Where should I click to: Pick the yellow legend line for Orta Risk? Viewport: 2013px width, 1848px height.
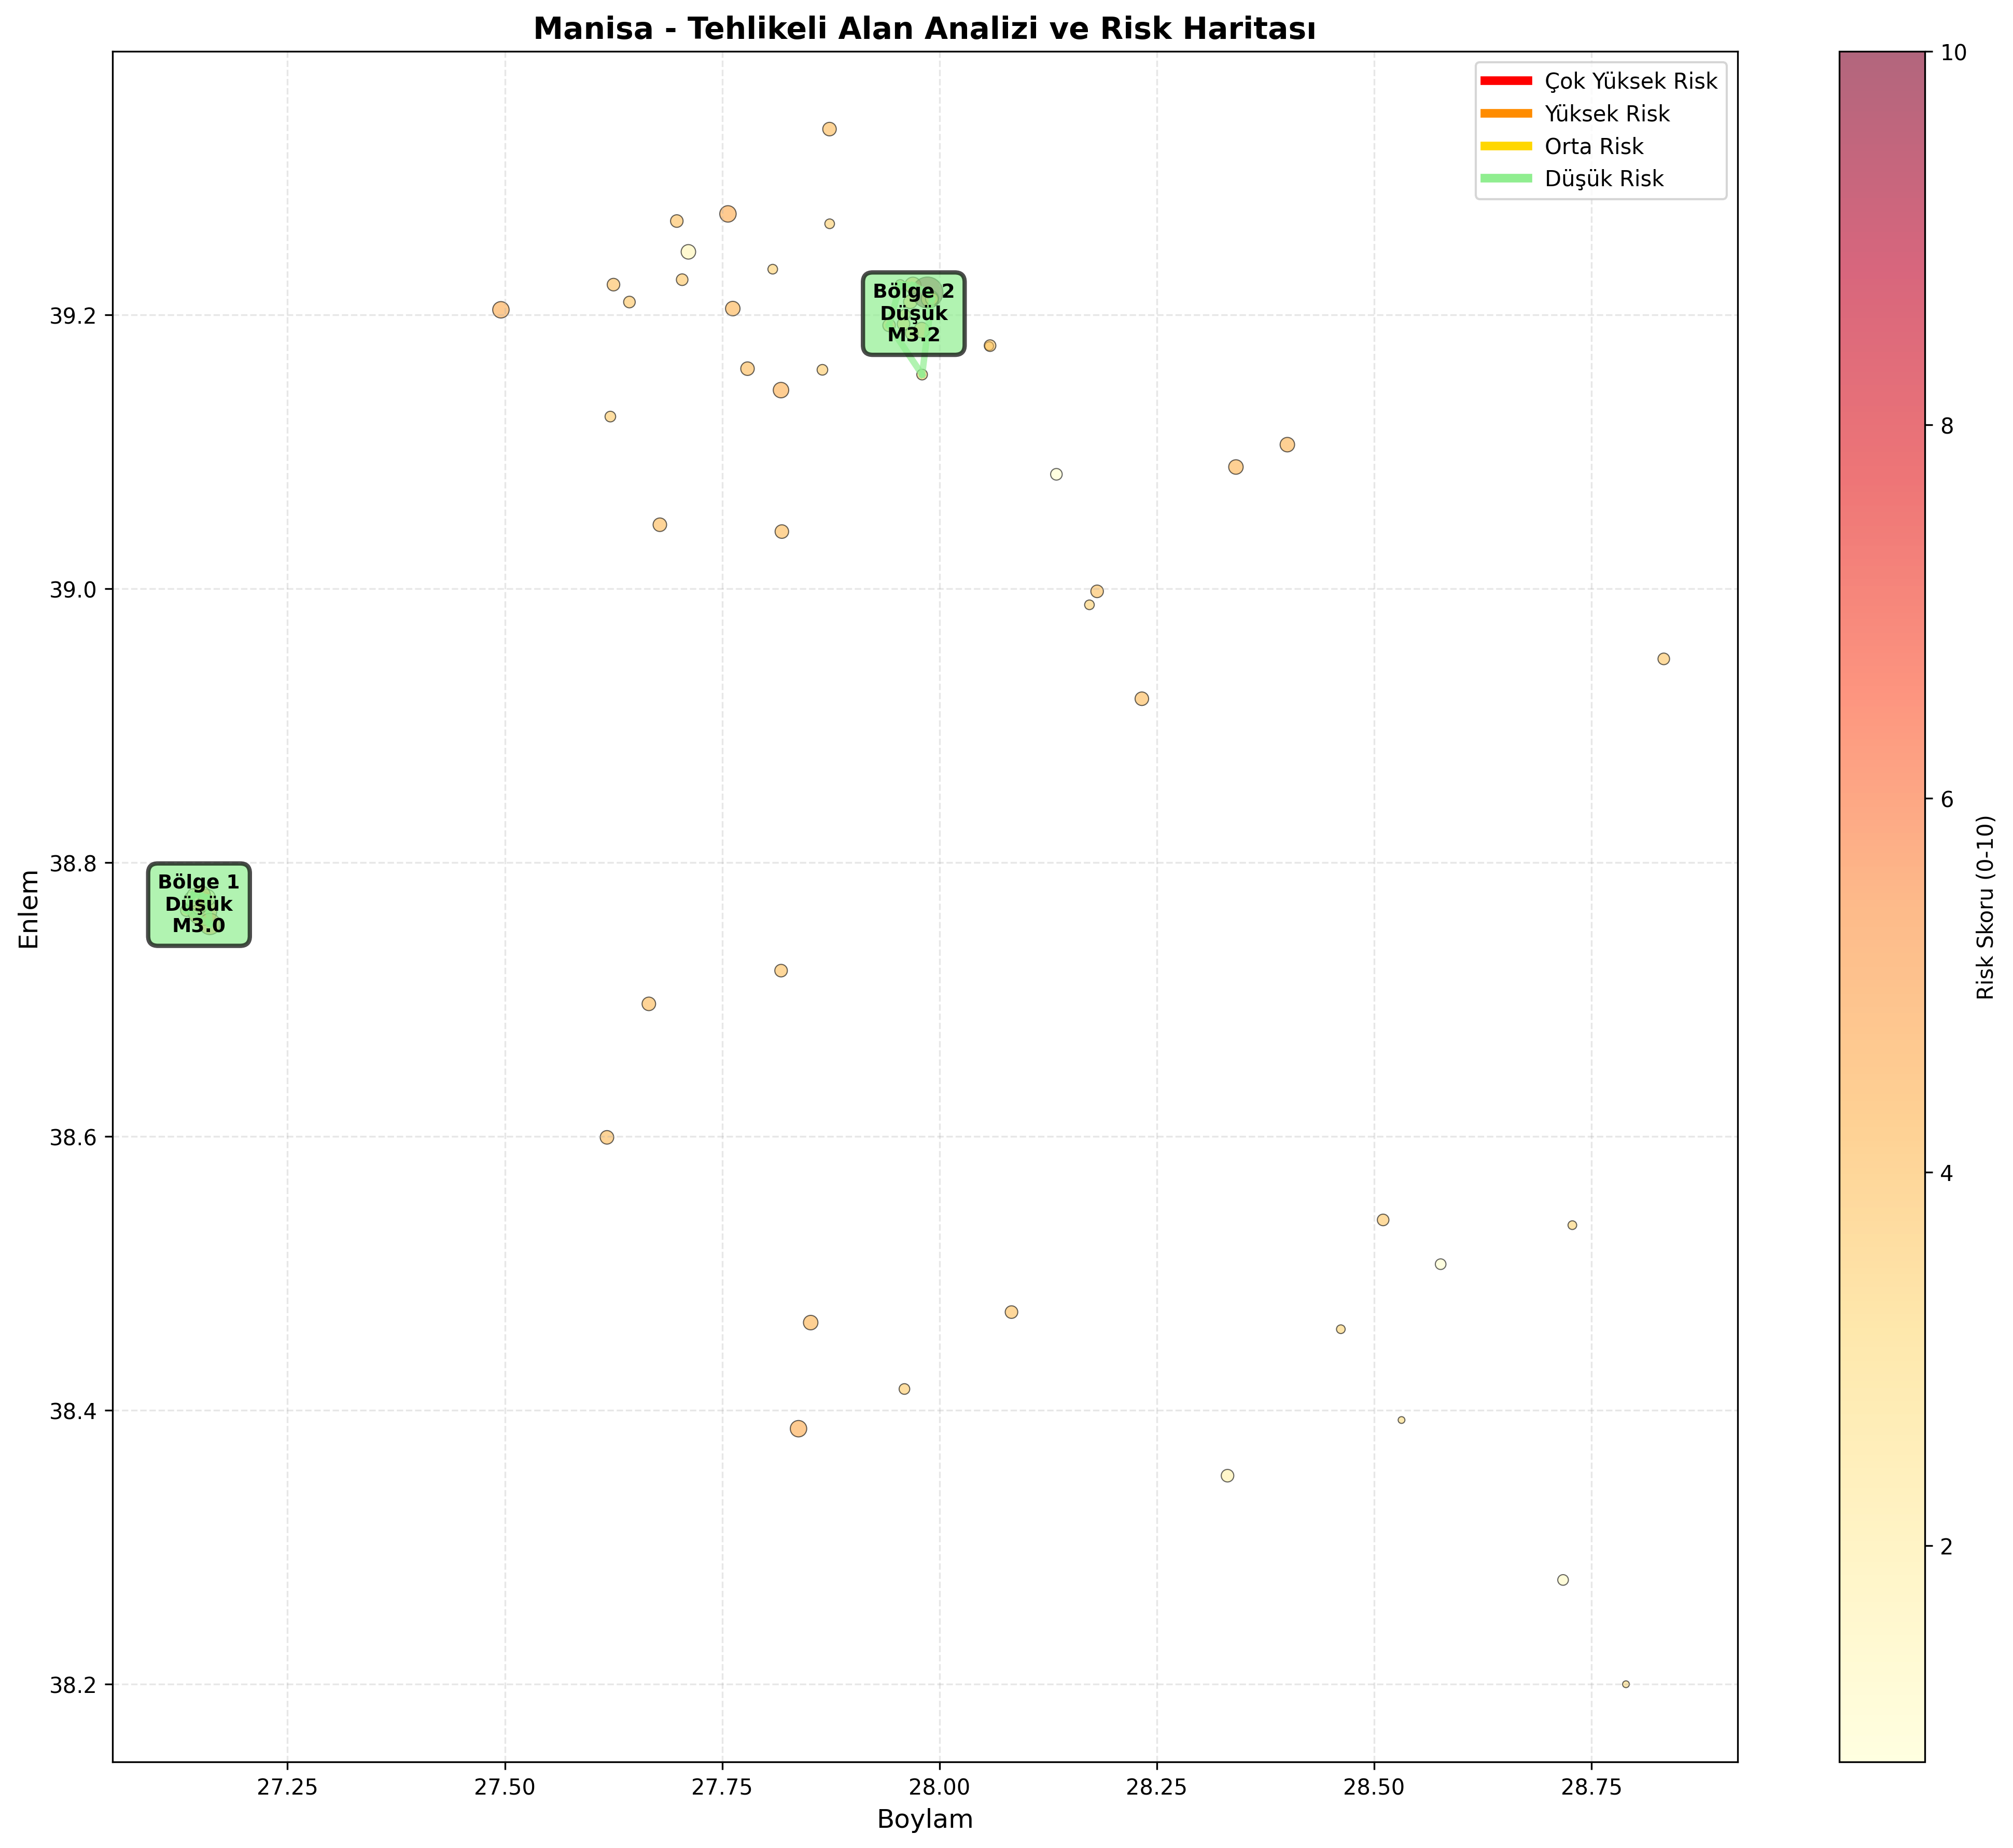(1505, 146)
